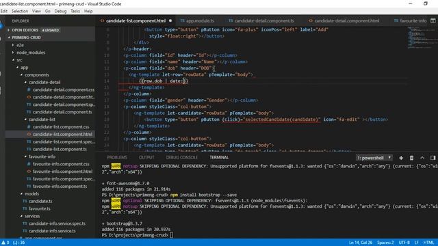Click the terminal prompt input line

pos(138,235)
